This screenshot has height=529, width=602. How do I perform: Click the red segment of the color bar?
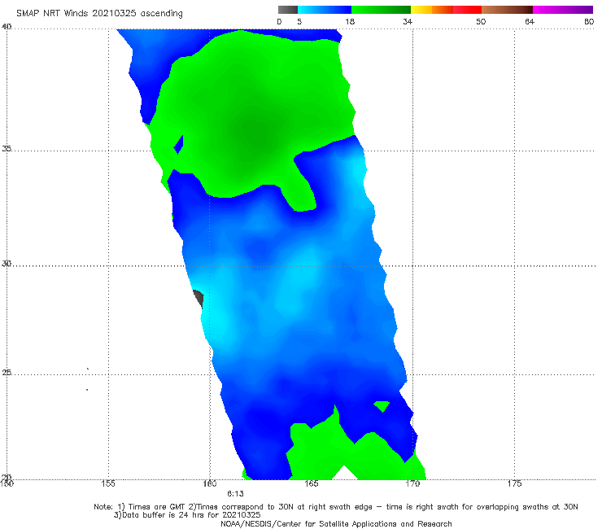coord(467,10)
